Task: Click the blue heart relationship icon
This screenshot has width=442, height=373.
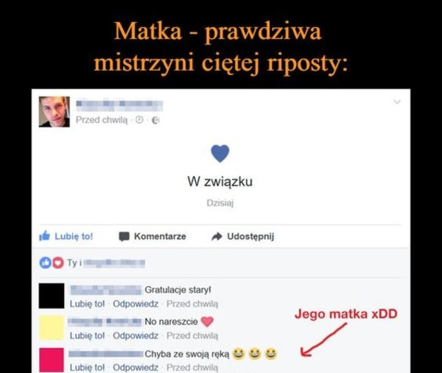Action: (220, 154)
